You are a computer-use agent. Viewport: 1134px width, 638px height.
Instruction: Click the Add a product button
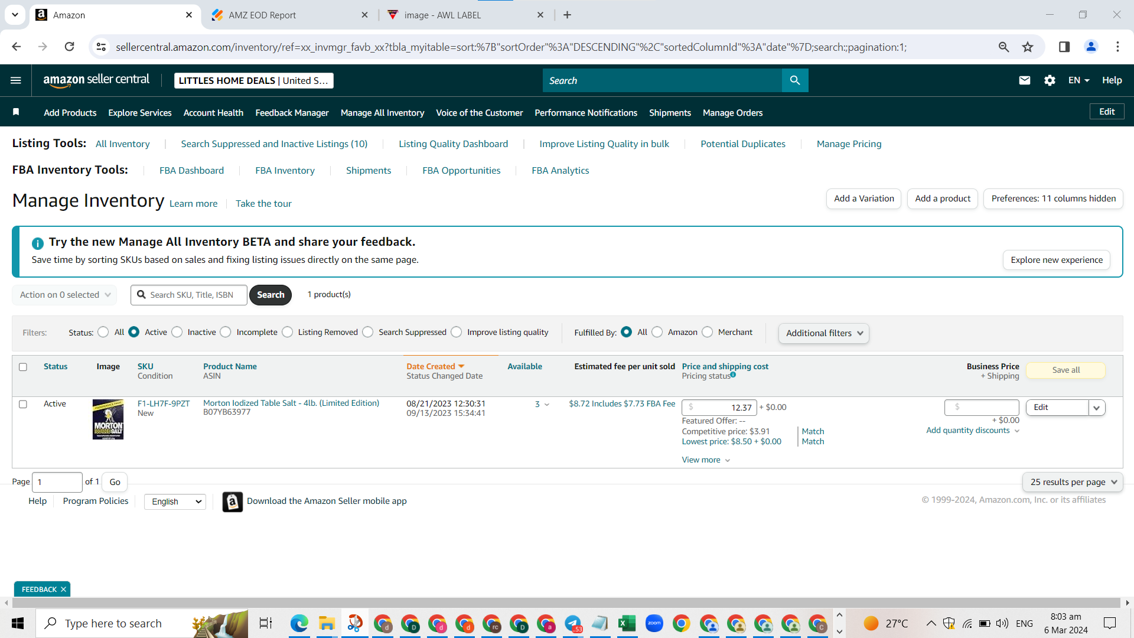click(x=943, y=198)
